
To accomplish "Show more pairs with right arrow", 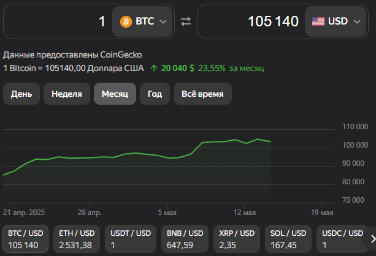I will click(372, 239).
